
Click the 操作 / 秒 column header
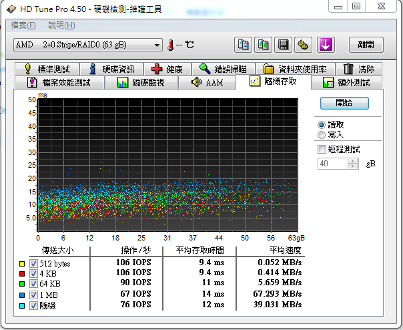136,251
